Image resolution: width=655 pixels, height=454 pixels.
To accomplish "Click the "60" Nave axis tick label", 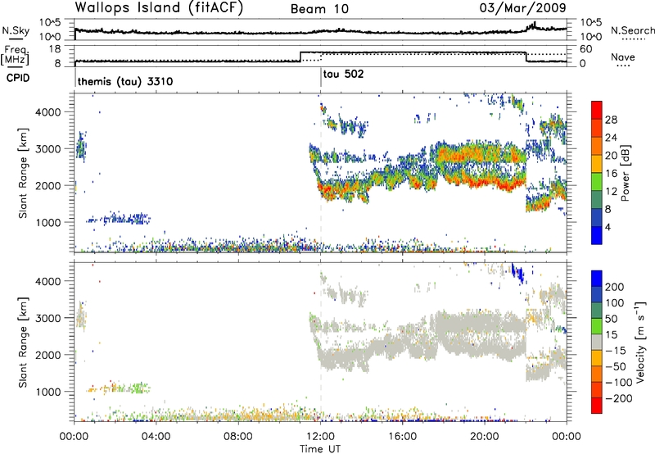I will tap(585, 49).
